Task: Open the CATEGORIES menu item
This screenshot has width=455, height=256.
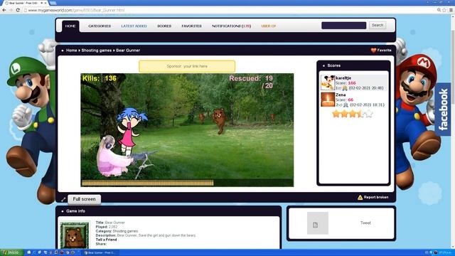Action: [x=100, y=26]
